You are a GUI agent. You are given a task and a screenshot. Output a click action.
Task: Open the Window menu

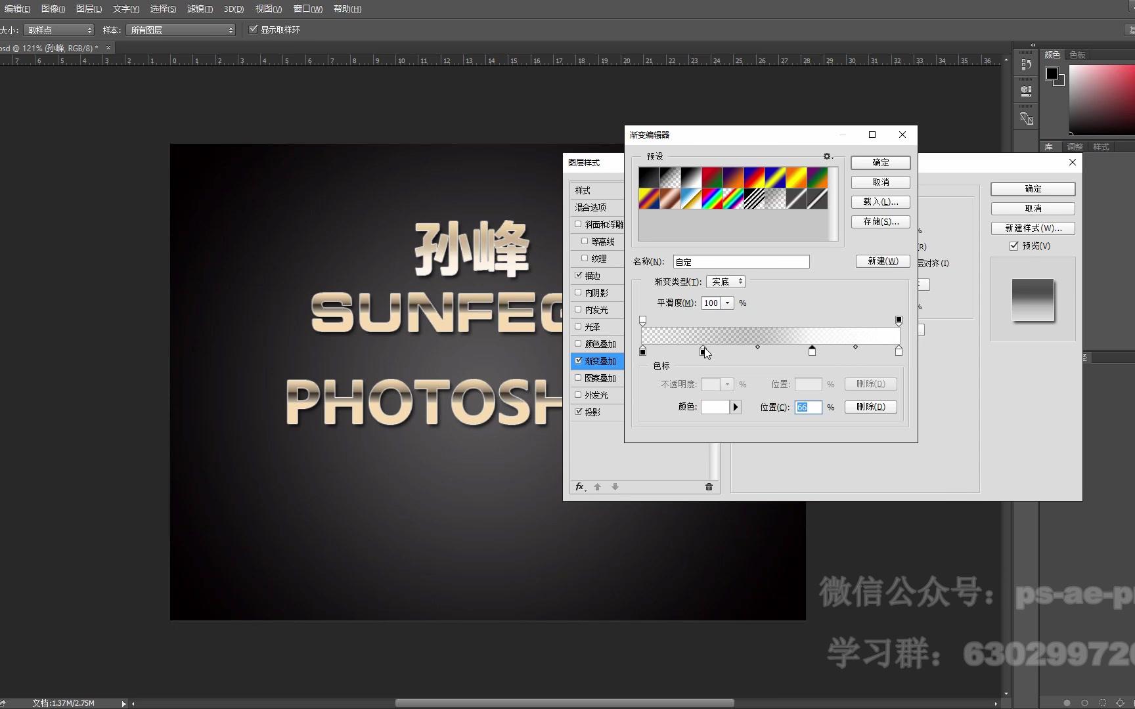[x=308, y=9]
